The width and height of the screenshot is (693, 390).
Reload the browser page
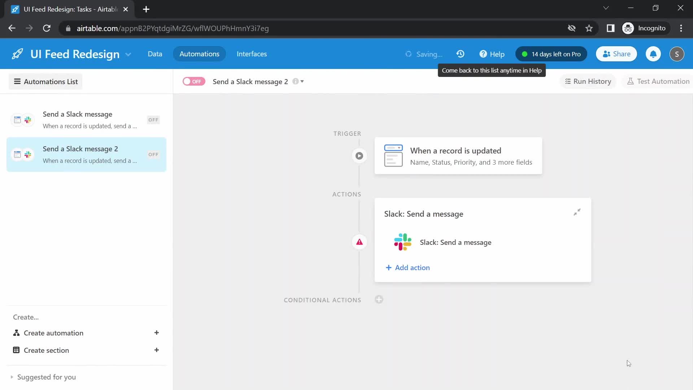click(47, 29)
